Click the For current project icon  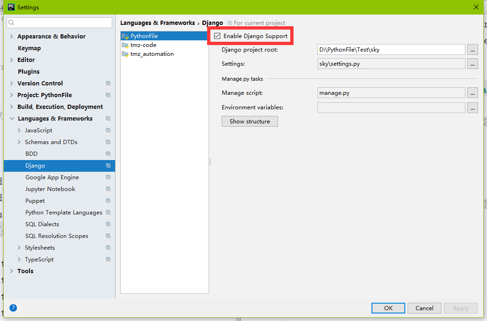(230, 23)
